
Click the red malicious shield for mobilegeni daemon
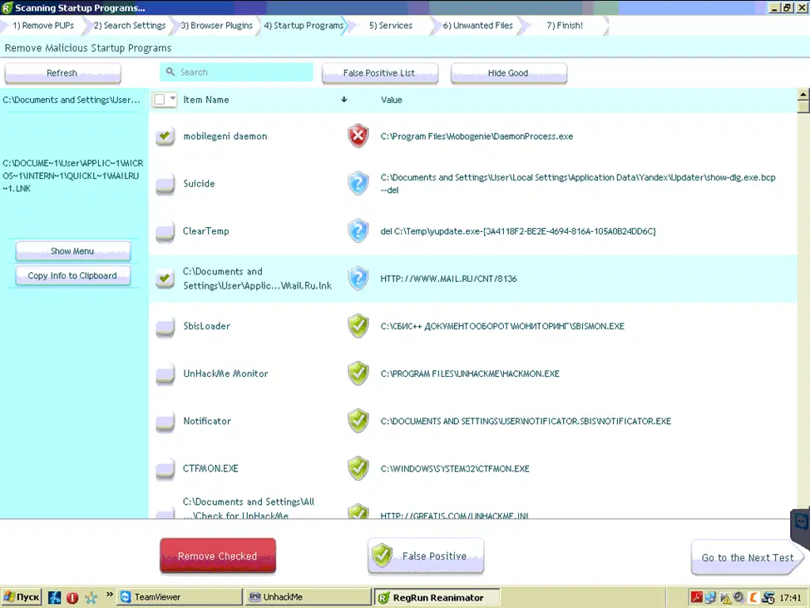coord(358,136)
